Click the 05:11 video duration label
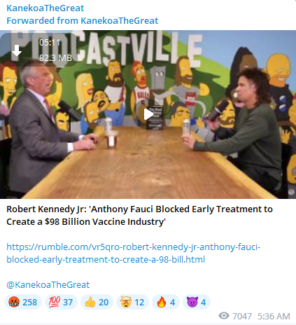 (x=50, y=43)
